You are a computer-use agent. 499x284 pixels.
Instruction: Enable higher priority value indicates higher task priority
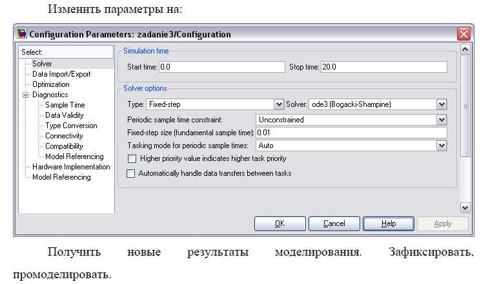tap(132, 158)
